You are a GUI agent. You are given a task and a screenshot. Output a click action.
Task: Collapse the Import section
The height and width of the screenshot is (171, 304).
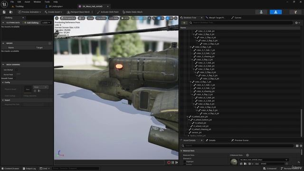pos(3,100)
